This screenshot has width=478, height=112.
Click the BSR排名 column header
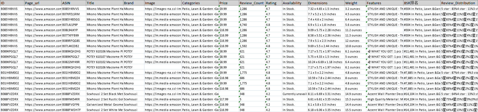422,3
